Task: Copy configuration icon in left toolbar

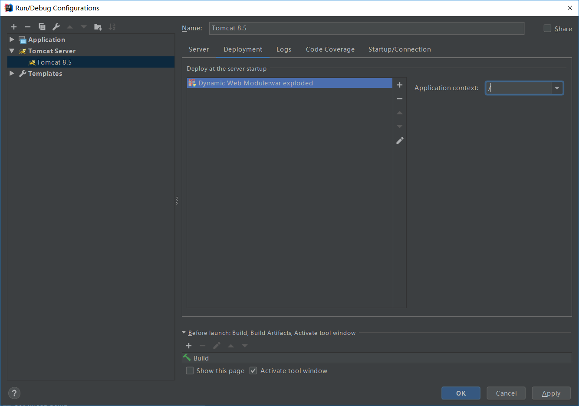Action: pyautogui.click(x=42, y=27)
